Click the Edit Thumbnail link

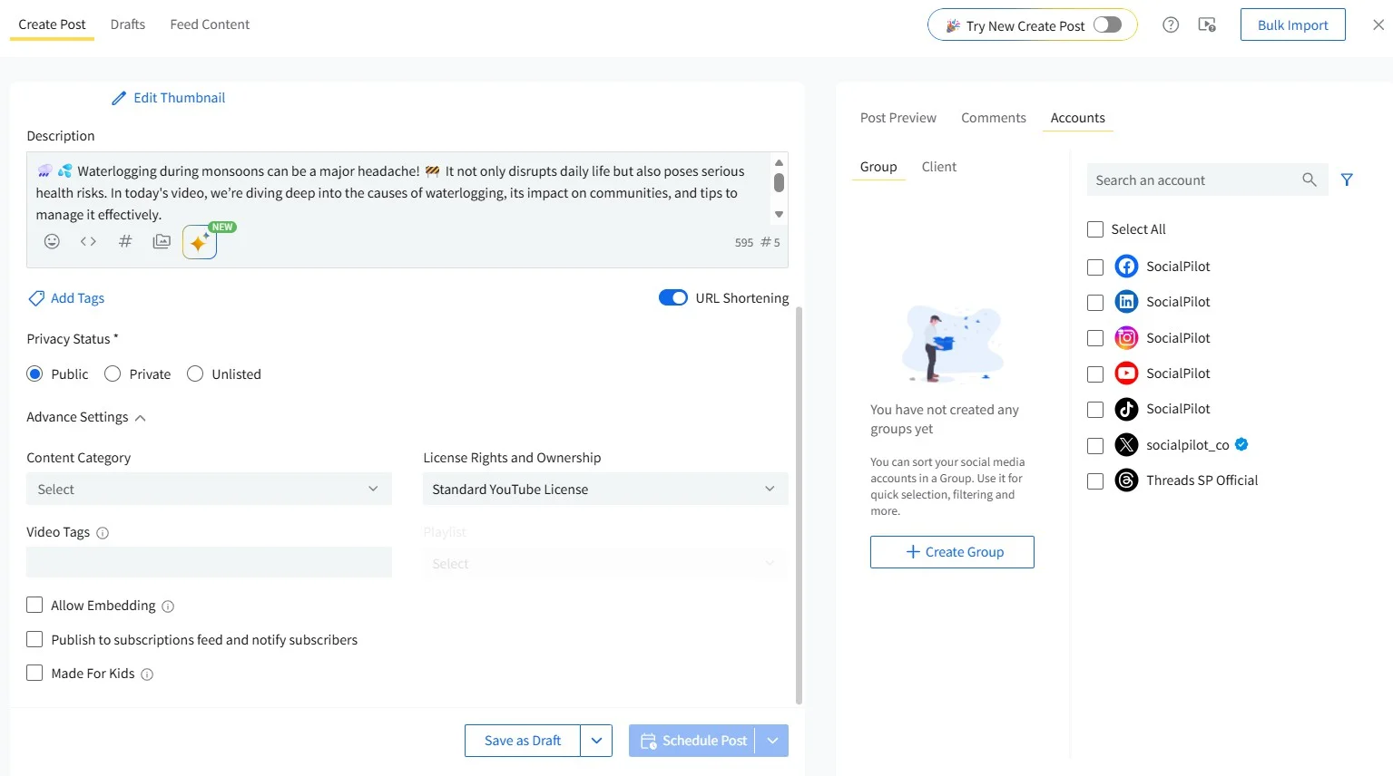179,98
